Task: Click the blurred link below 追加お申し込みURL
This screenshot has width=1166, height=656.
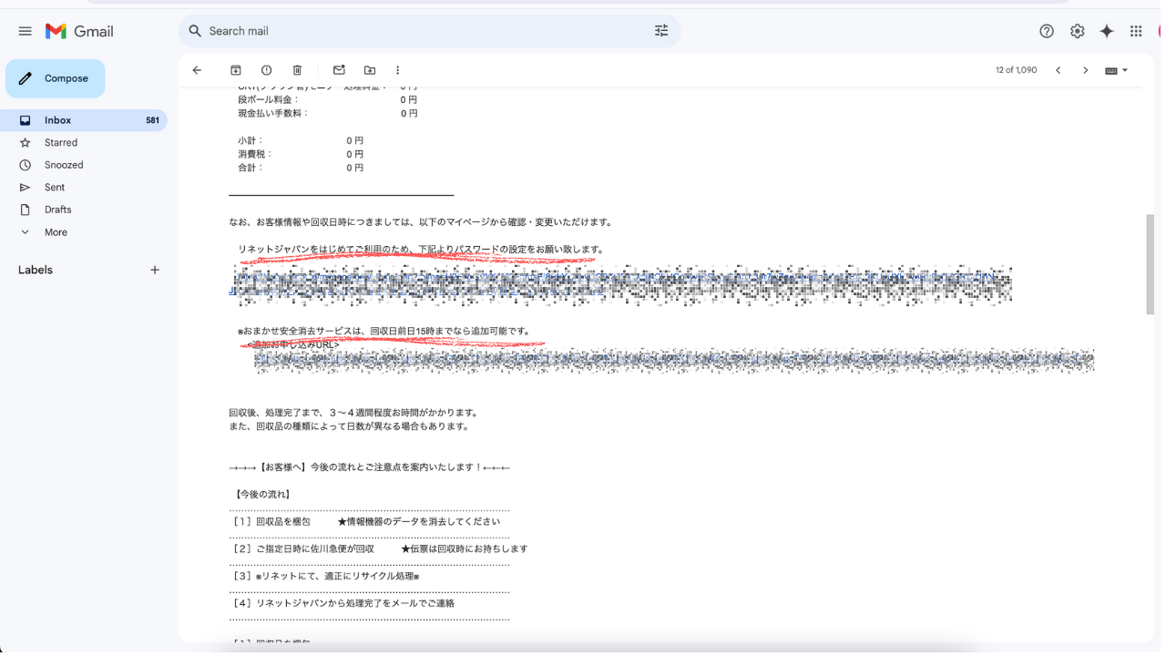Action: pyautogui.click(x=674, y=361)
